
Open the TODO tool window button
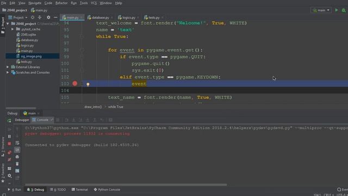(x=58, y=189)
